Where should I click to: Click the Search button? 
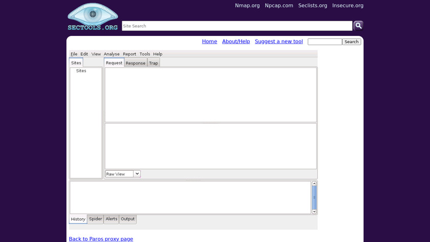(352, 42)
